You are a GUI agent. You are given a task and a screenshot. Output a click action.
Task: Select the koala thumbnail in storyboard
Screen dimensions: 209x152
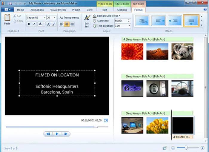click(182, 51)
